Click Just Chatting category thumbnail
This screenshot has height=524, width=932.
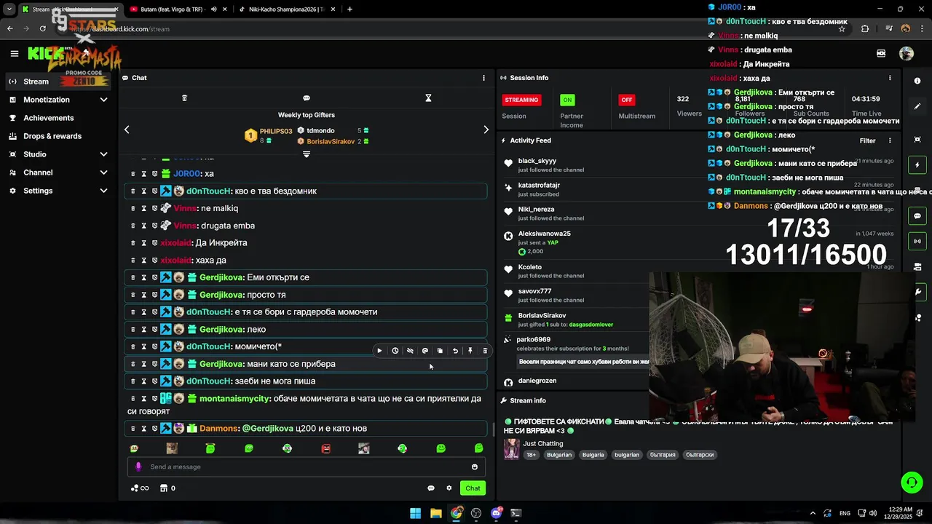[512, 449]
